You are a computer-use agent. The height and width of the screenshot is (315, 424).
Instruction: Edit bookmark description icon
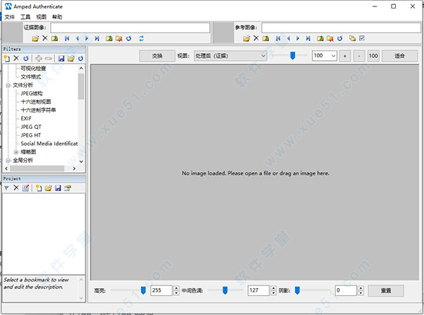click(x=25, y=188)
